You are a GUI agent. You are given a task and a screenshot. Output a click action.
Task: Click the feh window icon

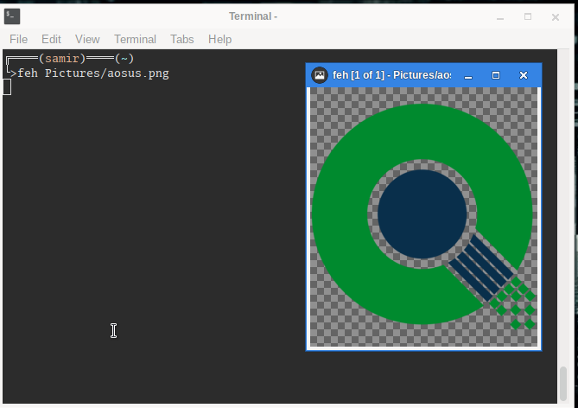tap(320, 75)
